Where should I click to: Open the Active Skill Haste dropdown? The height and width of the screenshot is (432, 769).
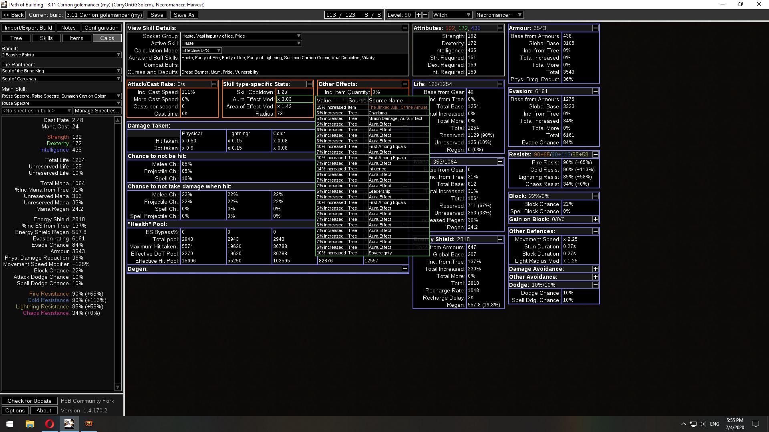(242, 43)
